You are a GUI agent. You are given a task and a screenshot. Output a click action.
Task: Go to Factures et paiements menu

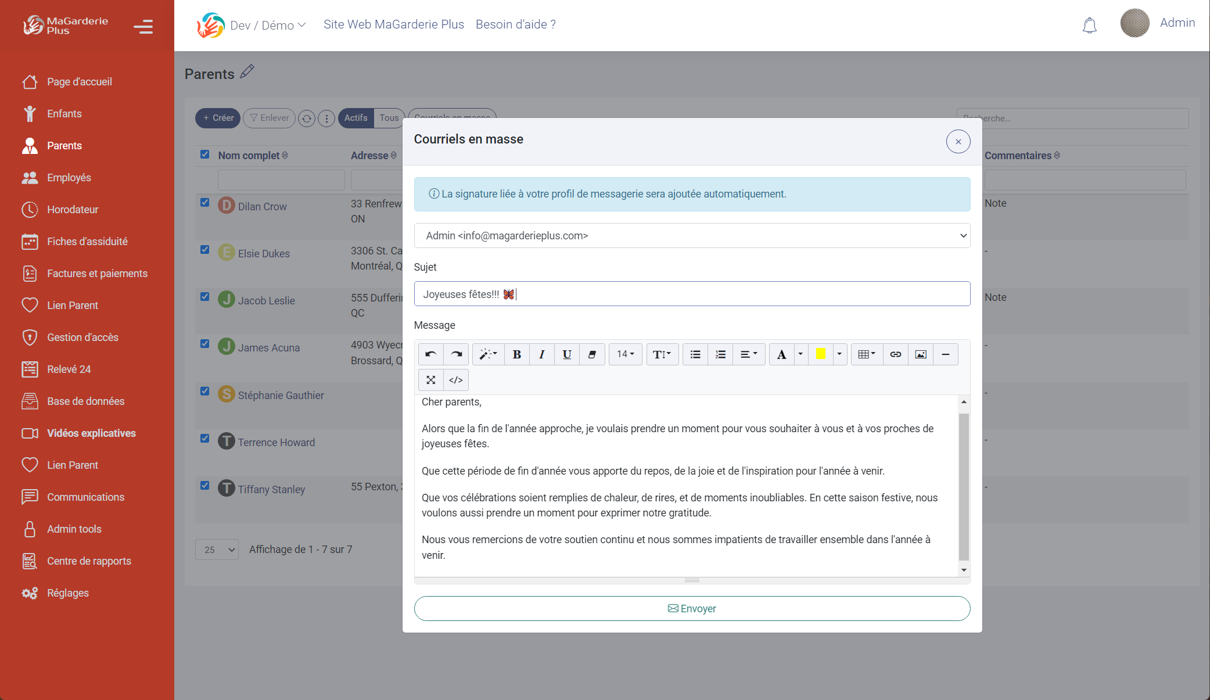(97, 274)
